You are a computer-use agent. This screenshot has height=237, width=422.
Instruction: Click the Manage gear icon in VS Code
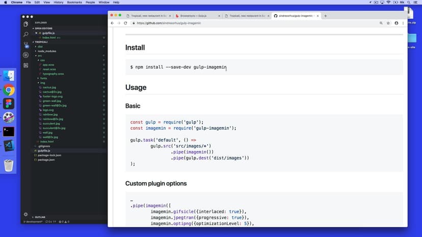[x=26, y=215]
